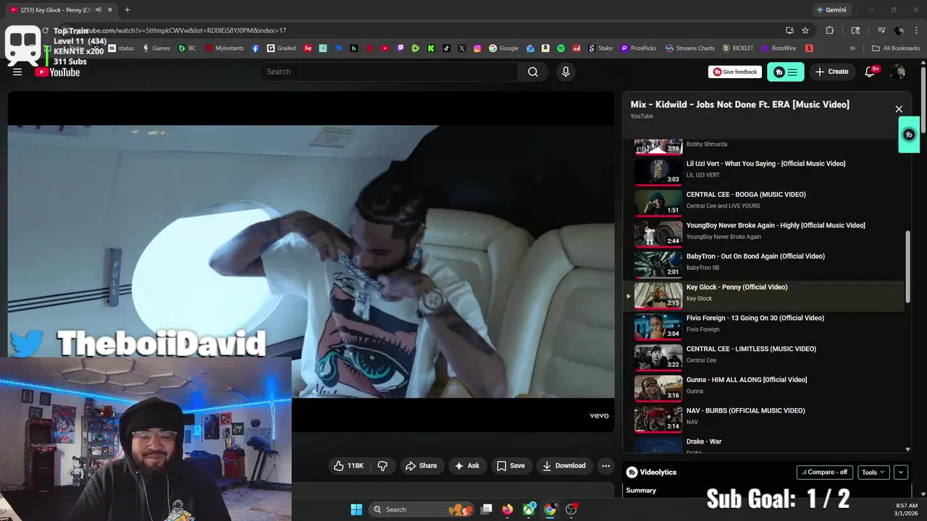Like the video with thumbs up
Viewport: 927px width, 521px height.
click(348, 465)
